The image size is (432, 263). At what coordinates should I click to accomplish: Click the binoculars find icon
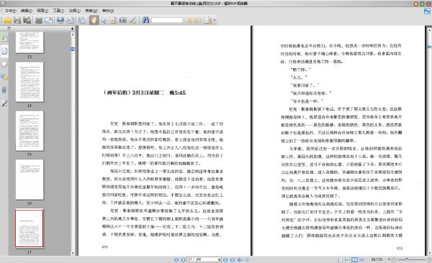point(145,20)
